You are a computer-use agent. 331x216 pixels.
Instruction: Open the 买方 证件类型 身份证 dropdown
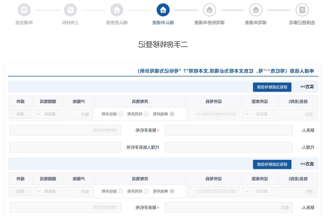(x=260, y=114)
